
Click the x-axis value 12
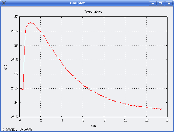point(147,120)
